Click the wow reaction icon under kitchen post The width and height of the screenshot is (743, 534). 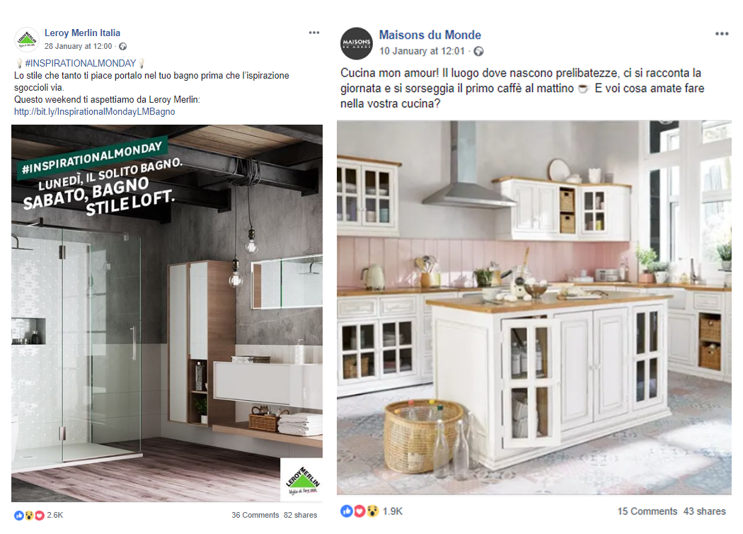click(372, 511)
